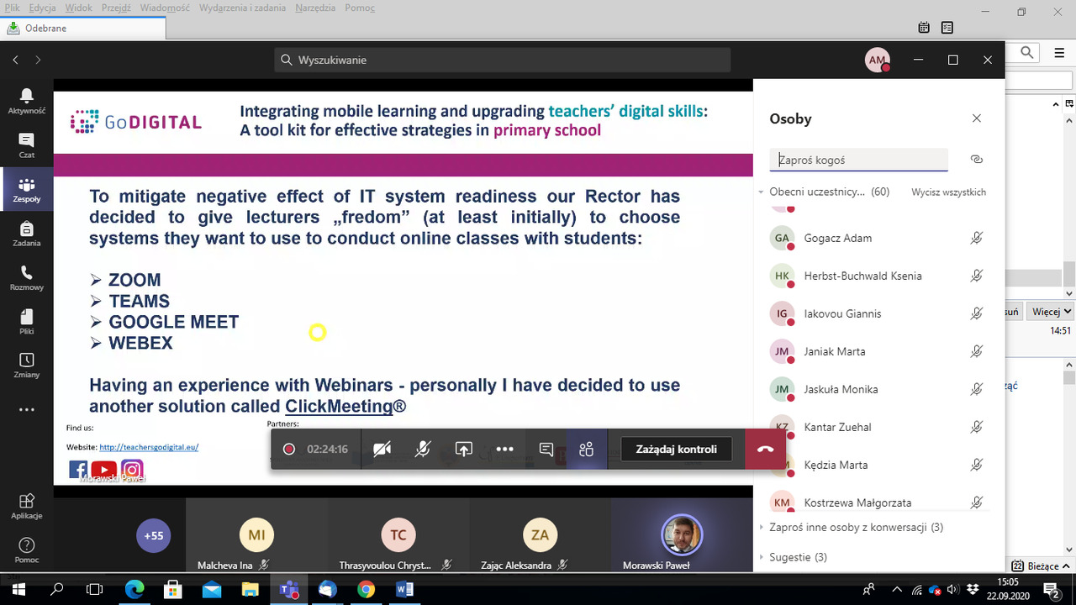Viewport: 1076px width, 605px height.
Task: Open the Czat sidebar icon
Action: [x=27, y=145]
